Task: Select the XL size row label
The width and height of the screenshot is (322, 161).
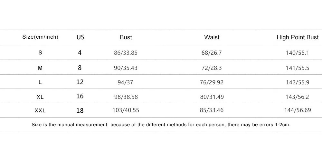Action: 40,97
